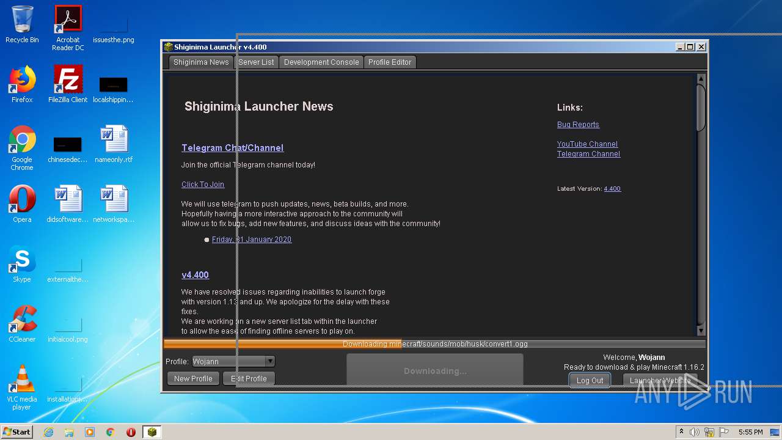
Task: Click the Launcher Website button
Action: pos(660,380)
